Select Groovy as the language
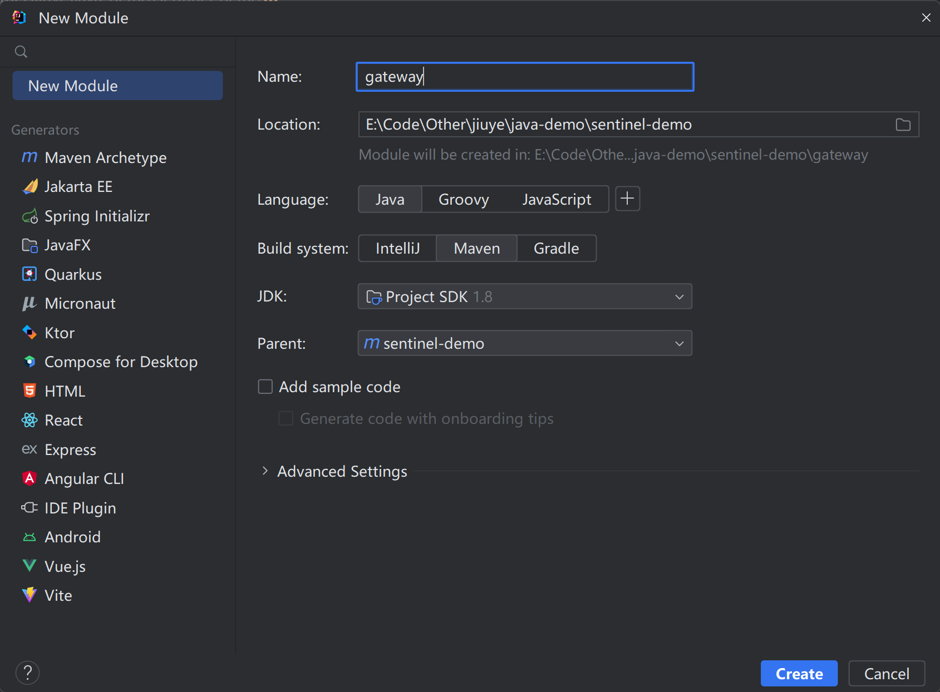The image size is (940, 692). coord(464,199)
